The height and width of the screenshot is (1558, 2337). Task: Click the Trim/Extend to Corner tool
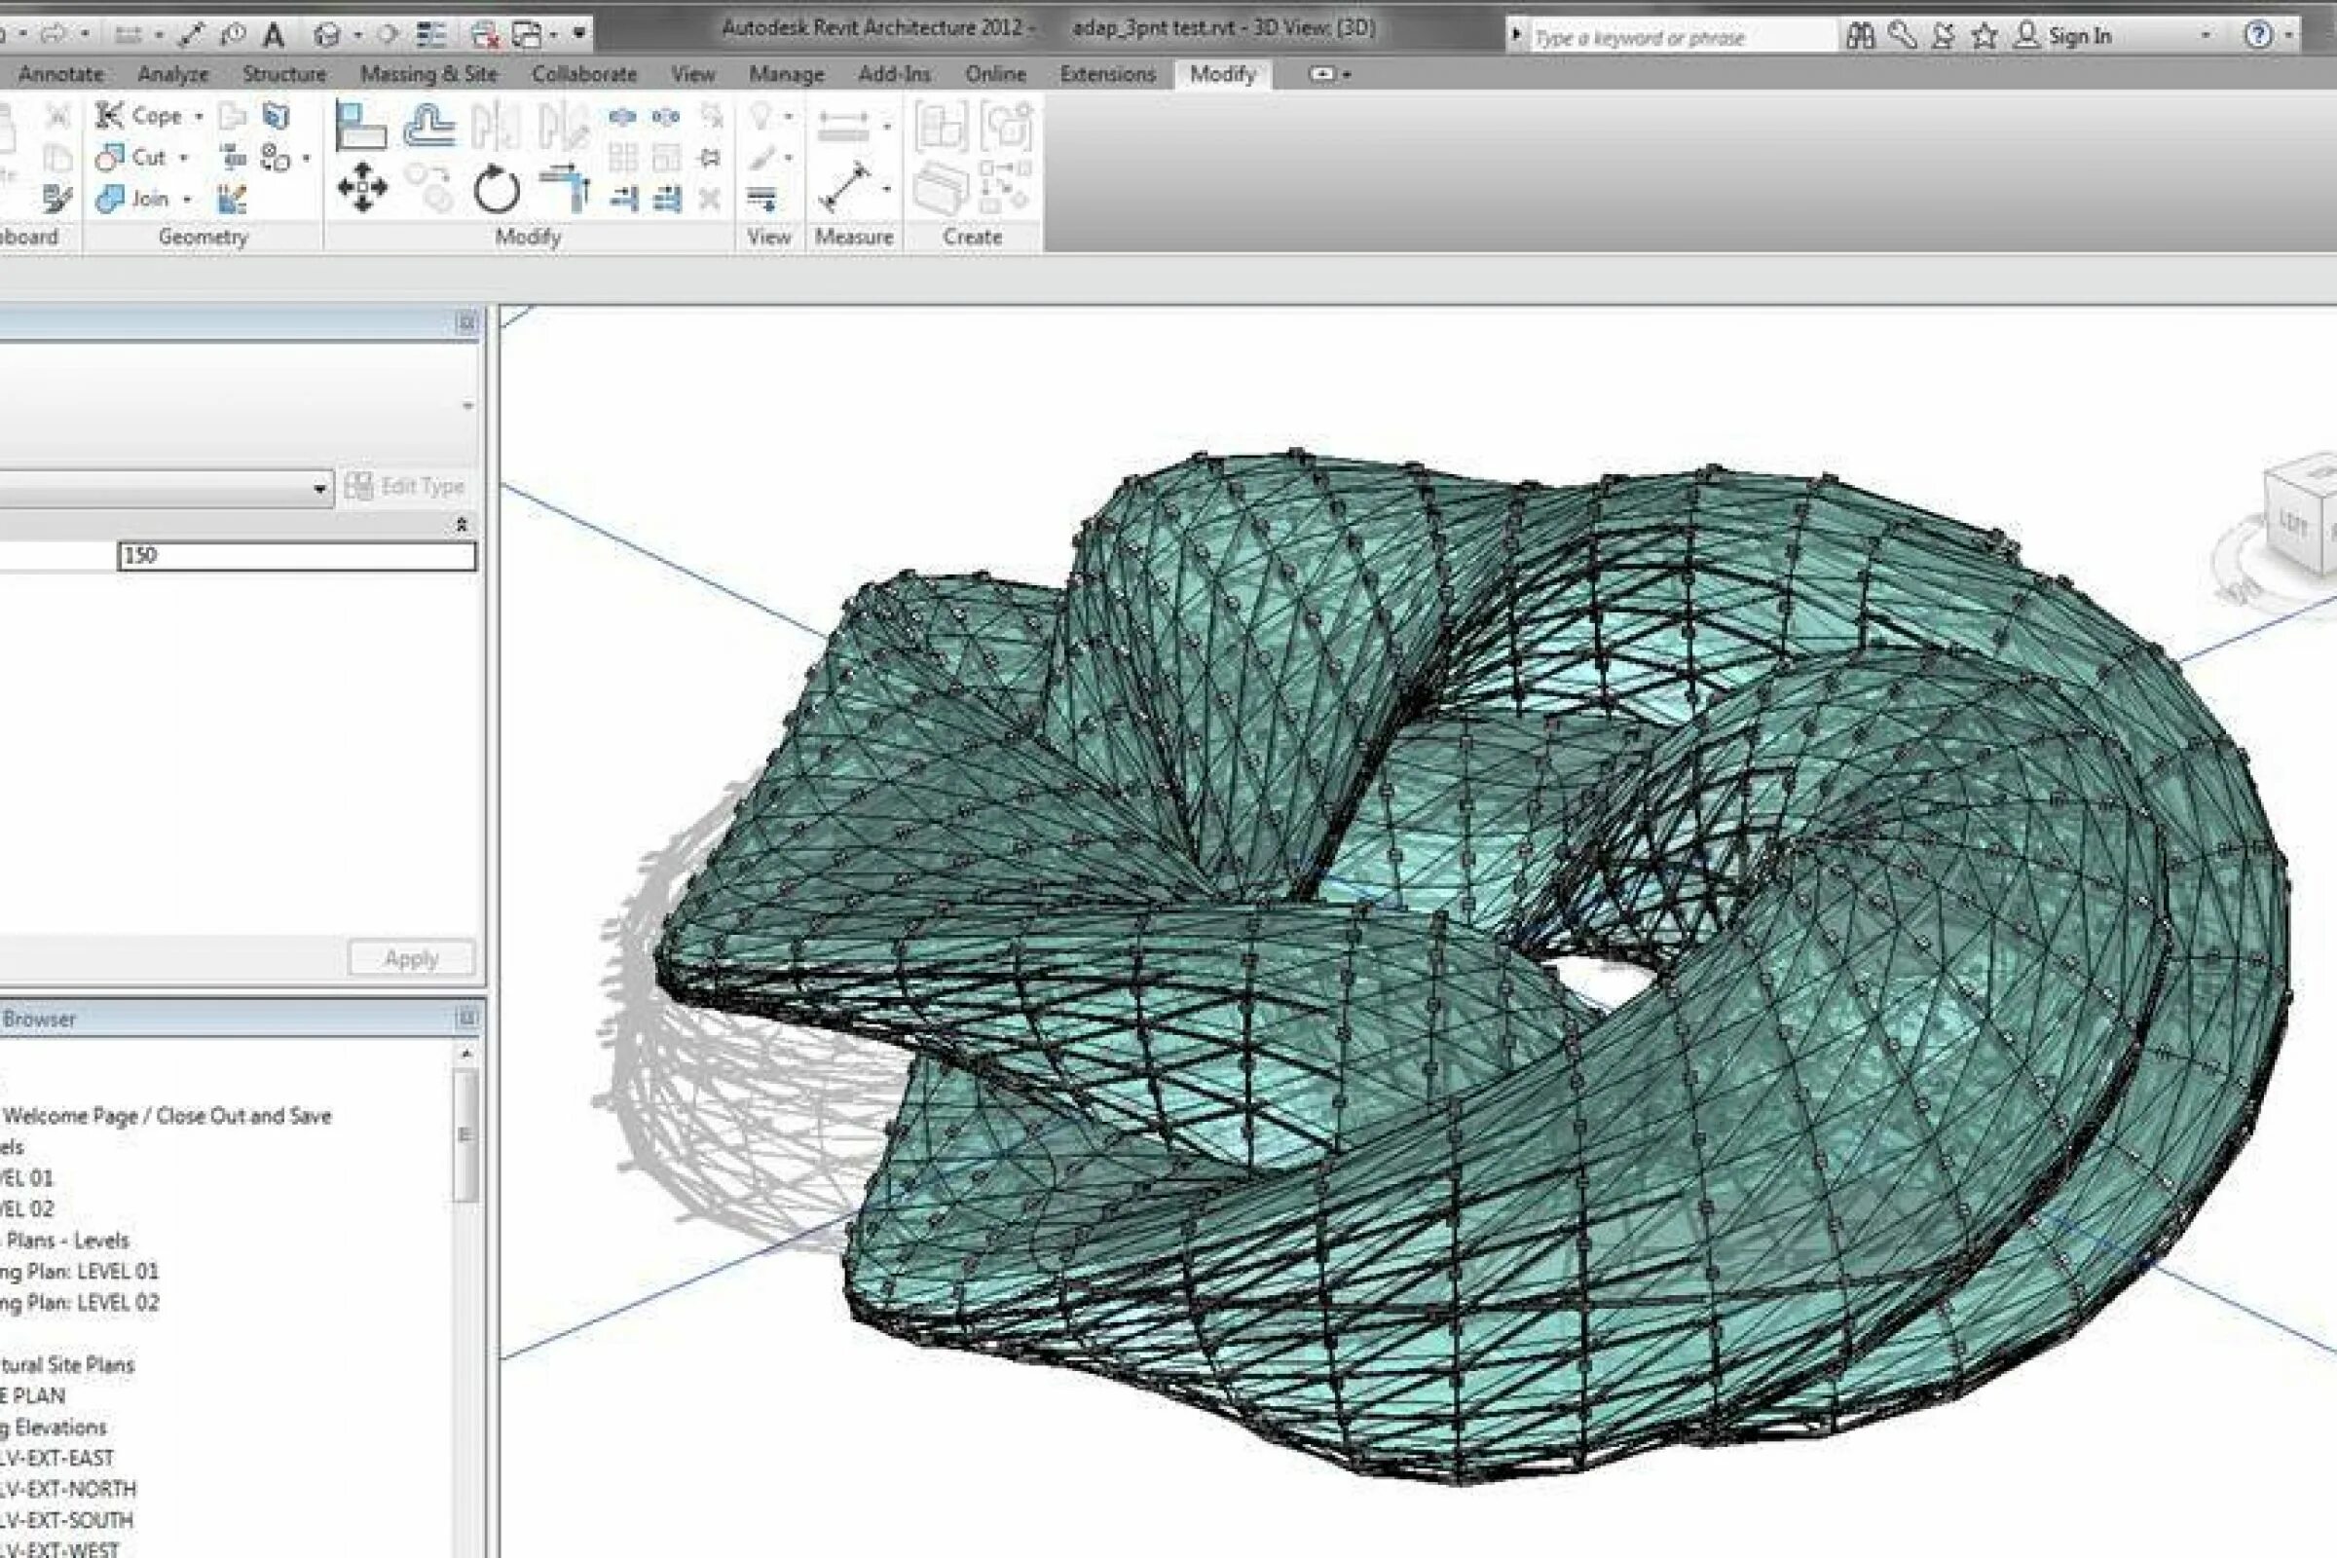pos(566,188)
